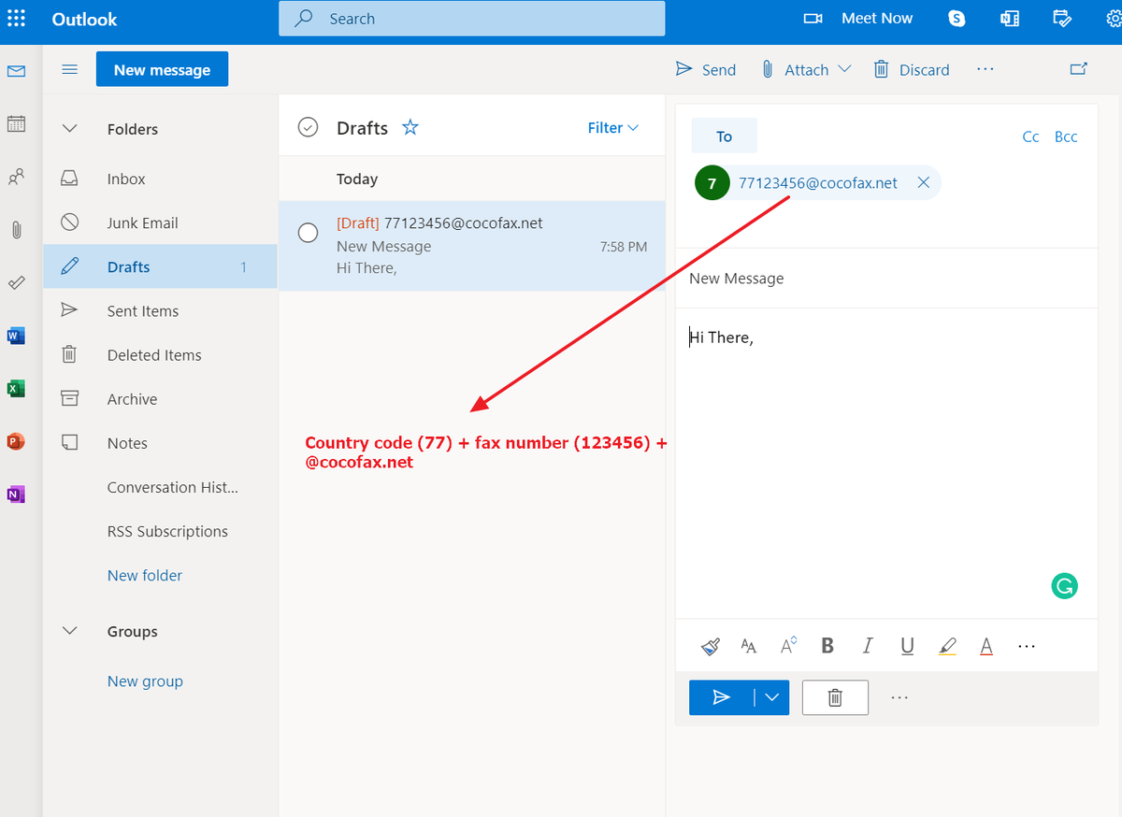
Task: Open font size icon
Action: pos(749,646)
